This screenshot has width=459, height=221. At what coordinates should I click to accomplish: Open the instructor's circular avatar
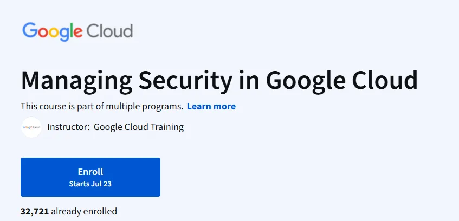31,127
